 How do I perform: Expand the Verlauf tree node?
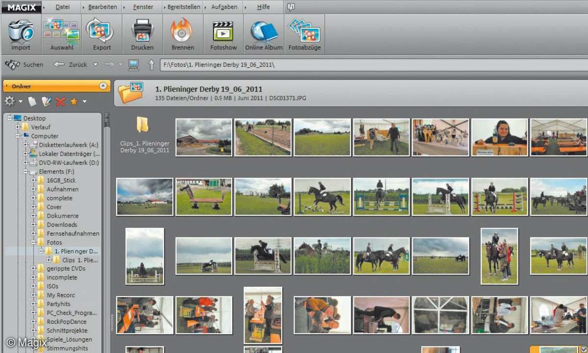point(18,127)
